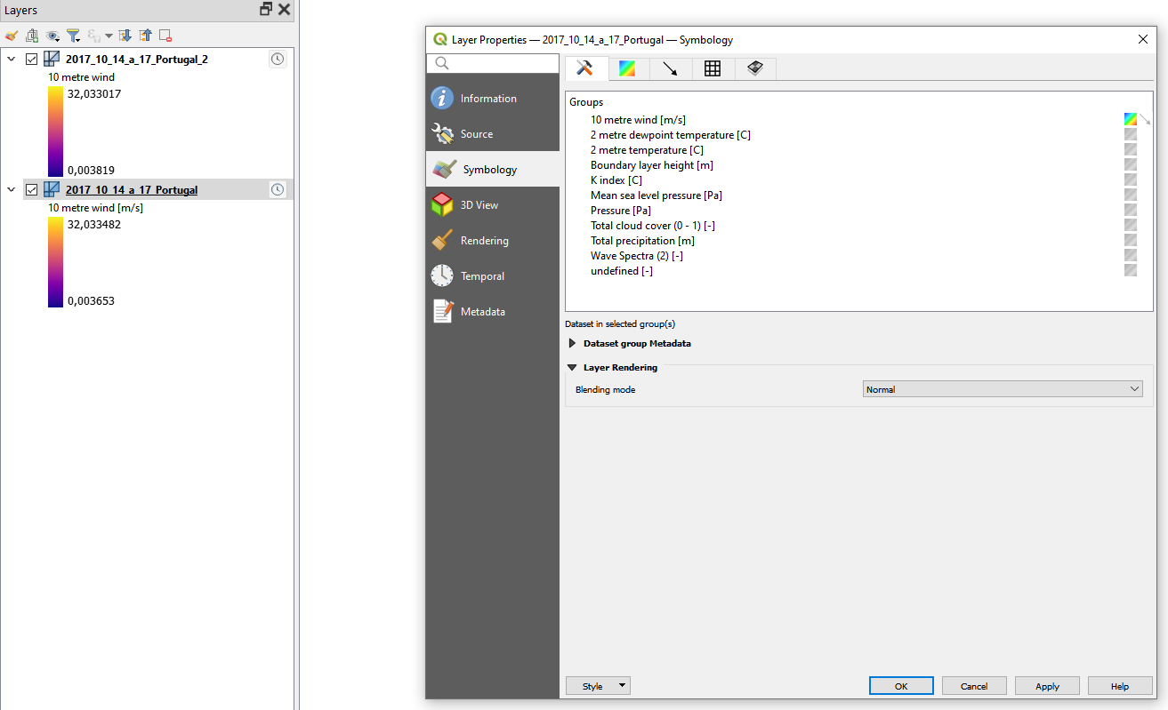Viewport: 1168px width, 710px height.
Task: Collapse the Layer Rendering section
Action: coord(572,367)
